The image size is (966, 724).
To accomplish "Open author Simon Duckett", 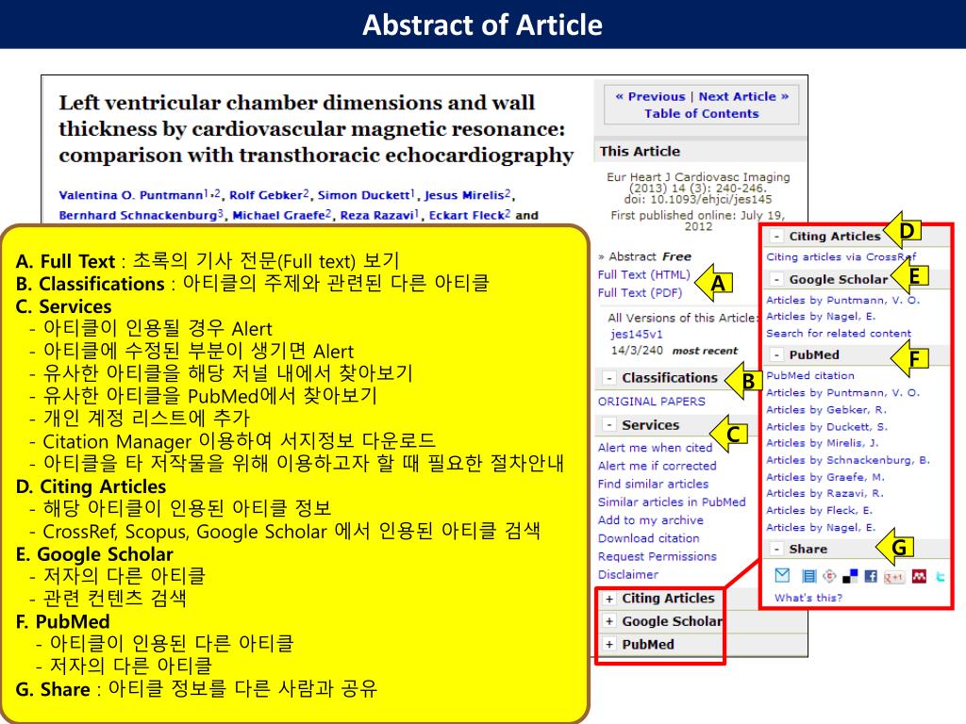I will [364, 195].
